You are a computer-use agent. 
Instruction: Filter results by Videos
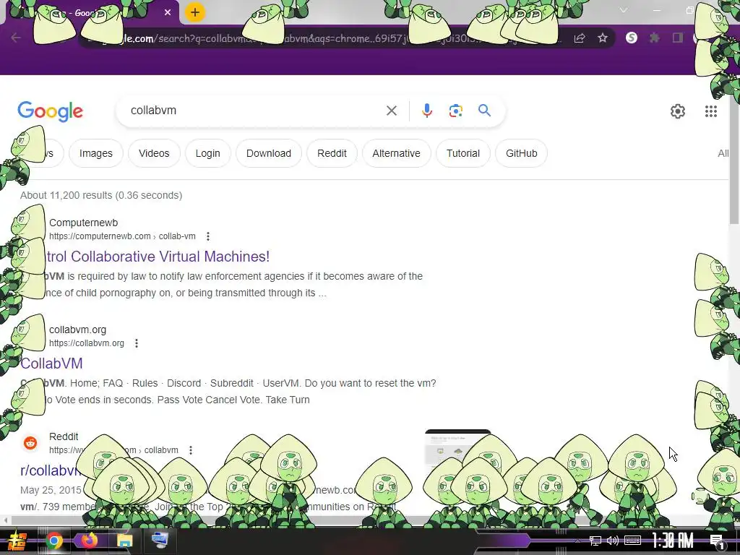[x=154, y=153]
